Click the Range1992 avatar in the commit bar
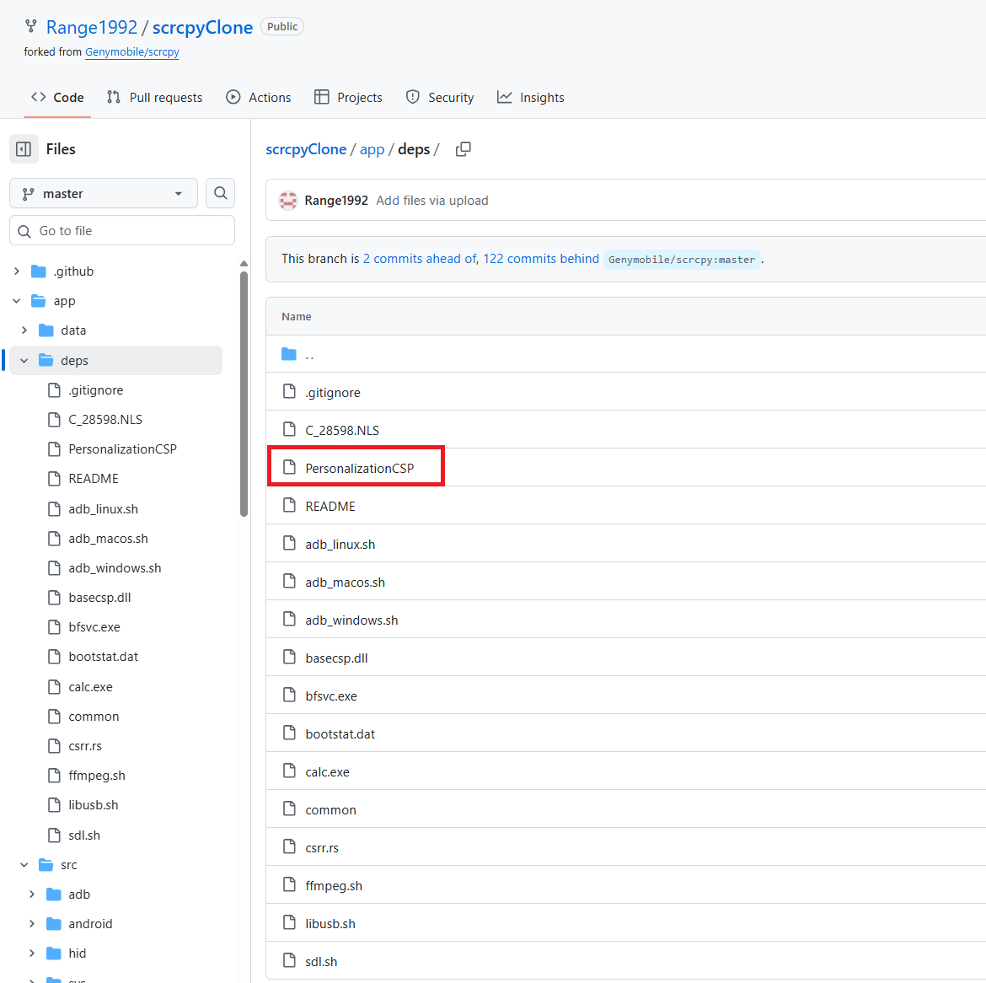Image resolution: width=986 pixels, height=983 pixels. (288, 201)
